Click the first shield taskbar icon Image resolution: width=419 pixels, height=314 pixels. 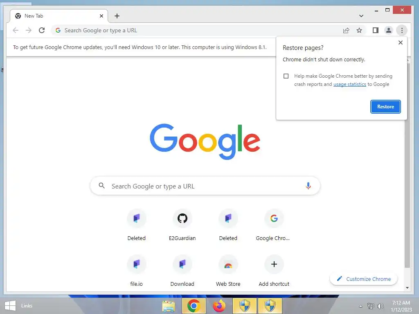pos(245,306)
